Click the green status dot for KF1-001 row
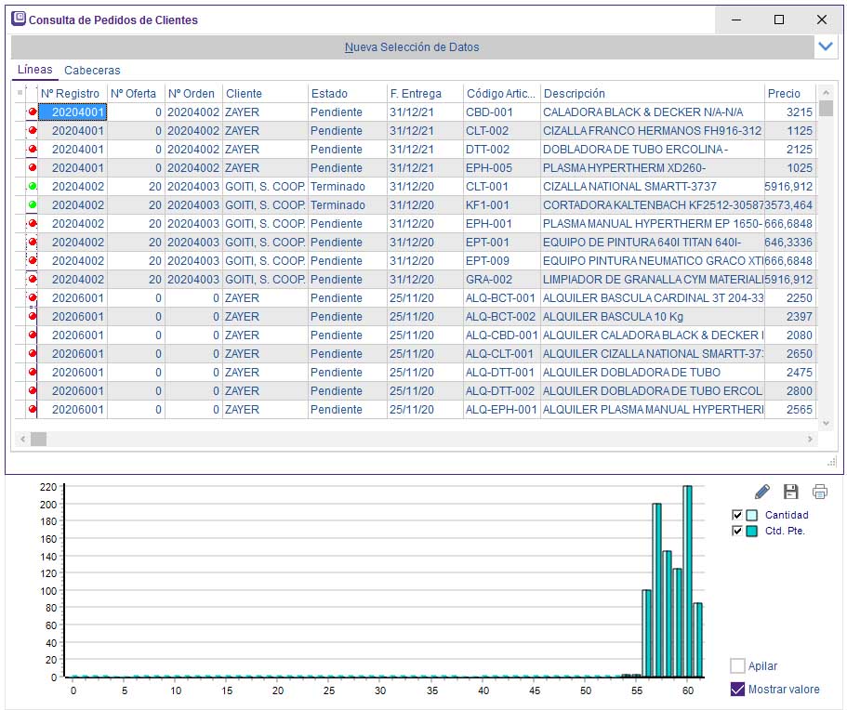This screenshot has height=710, width=847. pyautogui.click(x=33, y=204)
